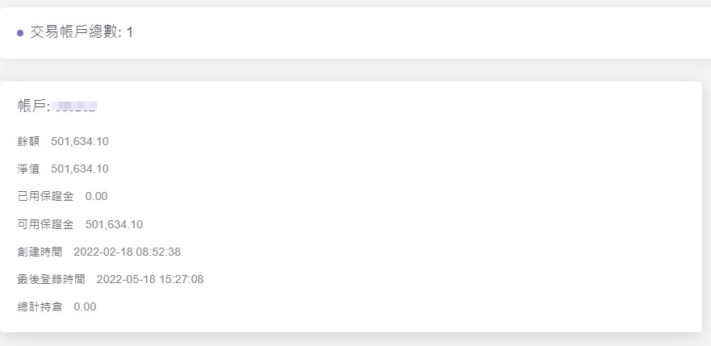Click the 已用保證金 label
The image size is (711, 346).
[45, 196]
